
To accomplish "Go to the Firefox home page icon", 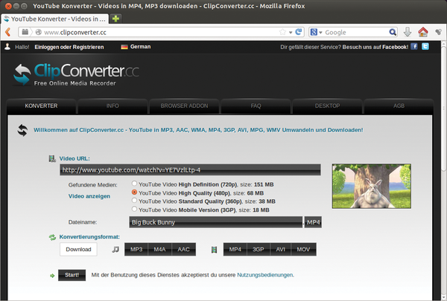I will 423,32.
